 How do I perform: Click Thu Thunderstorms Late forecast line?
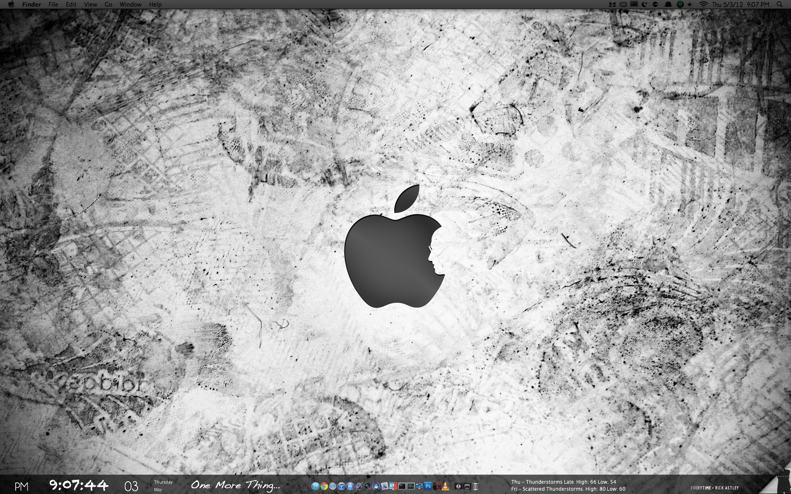coord(564,482)
